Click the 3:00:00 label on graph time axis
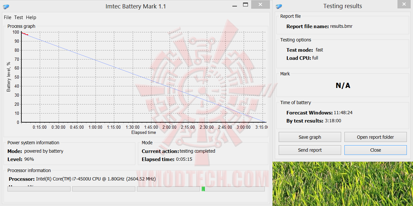413x206 pixels. [244, 127]
